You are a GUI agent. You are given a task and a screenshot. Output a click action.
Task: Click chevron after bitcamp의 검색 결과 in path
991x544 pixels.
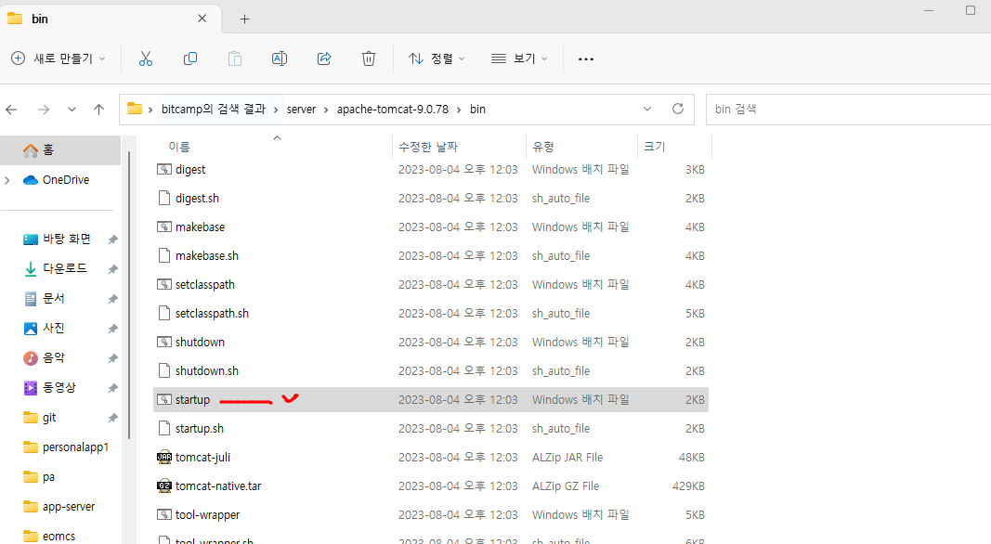pos(276,110)
